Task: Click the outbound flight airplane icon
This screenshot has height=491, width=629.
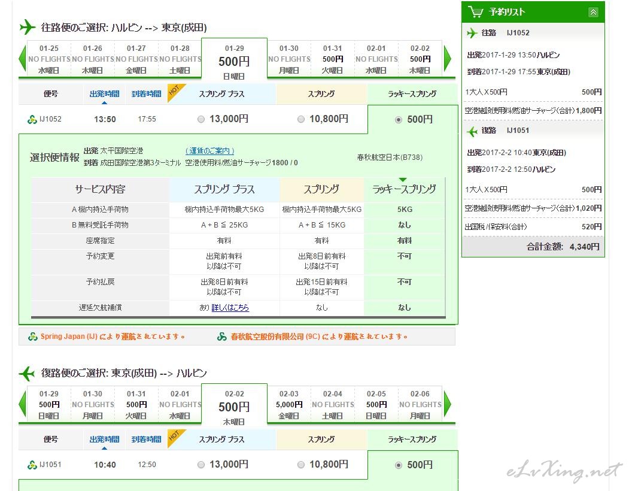Action: pos(28,28)
